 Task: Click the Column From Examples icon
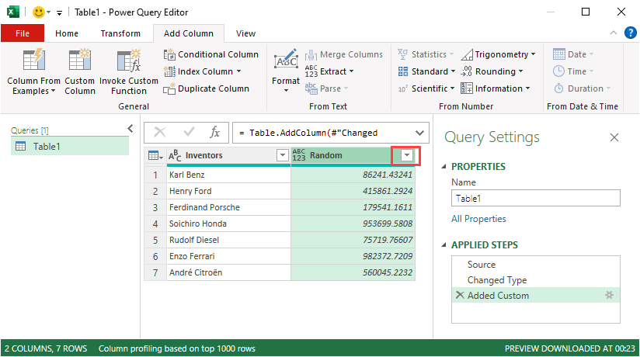[34, 61]
